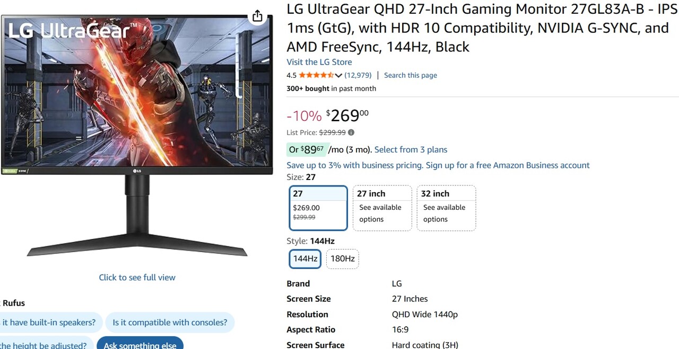Click the List Price info icon
The width and height of the screenshot is (679, 349).
351,132
